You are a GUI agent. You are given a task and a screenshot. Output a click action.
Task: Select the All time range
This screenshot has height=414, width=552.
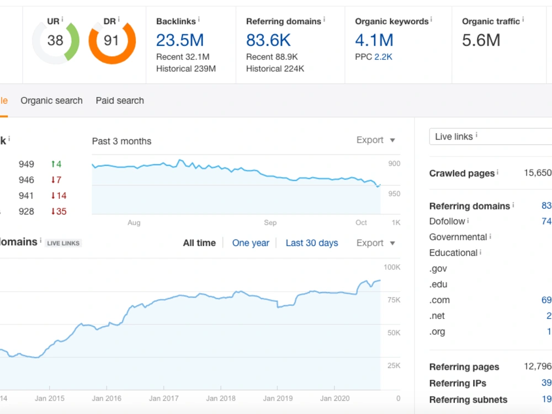point(199,243)
